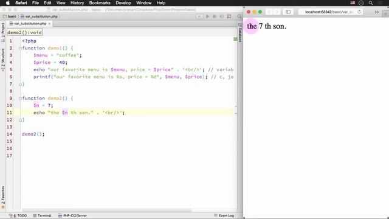Open the Terminal tool window

pos(42,215)
